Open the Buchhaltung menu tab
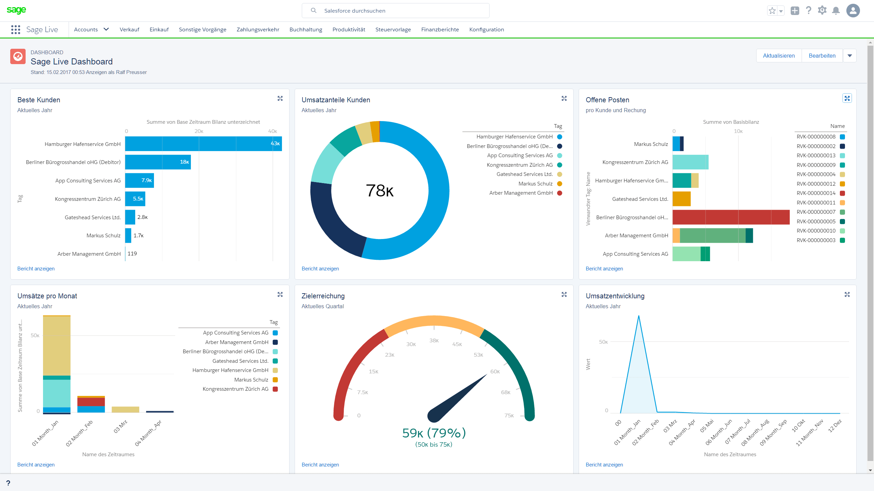The width and height of the screenshot is (874, 491). (x=306, y=30)
